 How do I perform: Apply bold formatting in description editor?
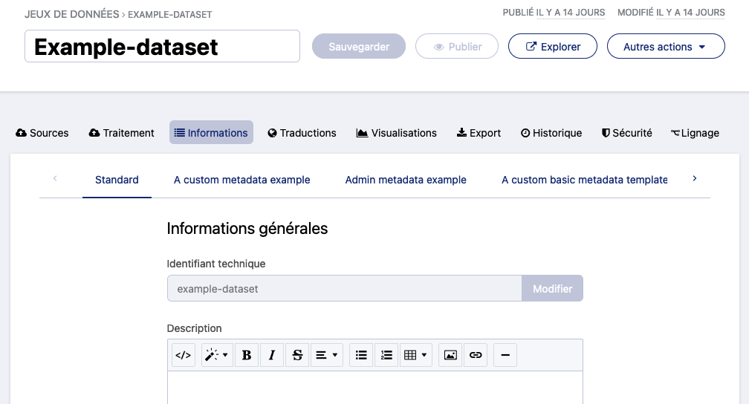[247, 356]
